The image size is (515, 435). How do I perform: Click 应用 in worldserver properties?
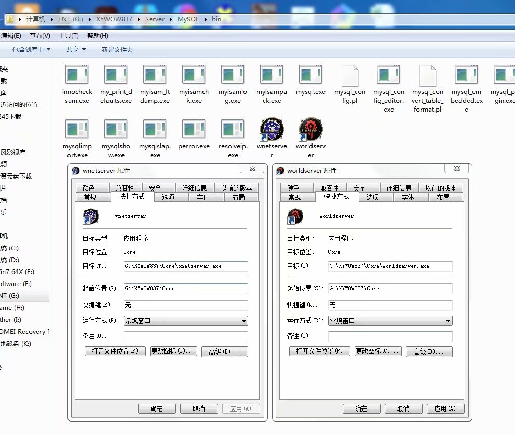445,409
